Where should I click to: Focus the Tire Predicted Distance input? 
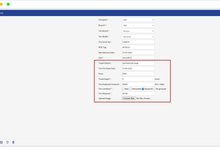click(138, 84)
